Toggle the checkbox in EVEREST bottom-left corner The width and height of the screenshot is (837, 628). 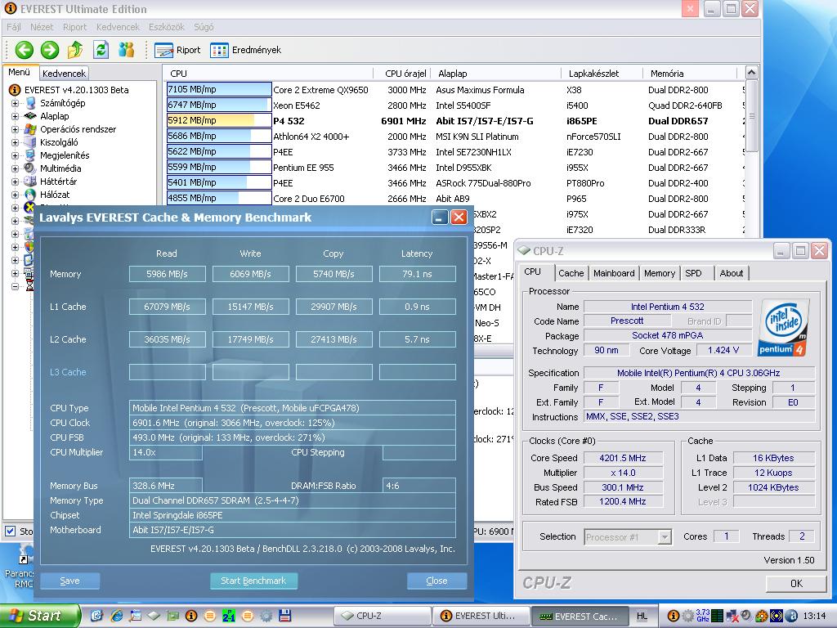[10, 532]
